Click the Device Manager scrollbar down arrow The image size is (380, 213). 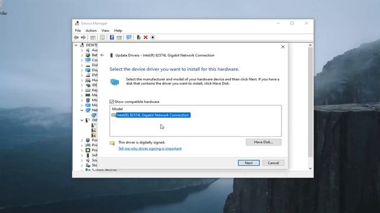coord(310,169)
